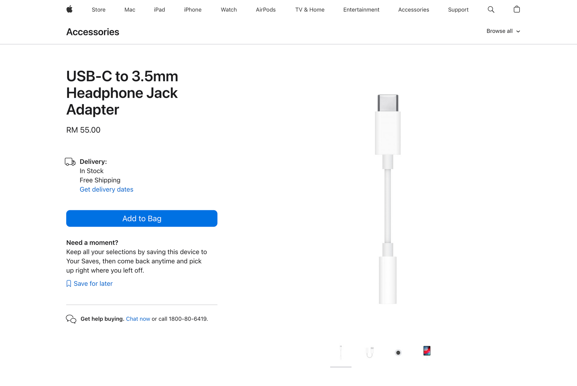Open the shopping bag icon

click(517, 9)
